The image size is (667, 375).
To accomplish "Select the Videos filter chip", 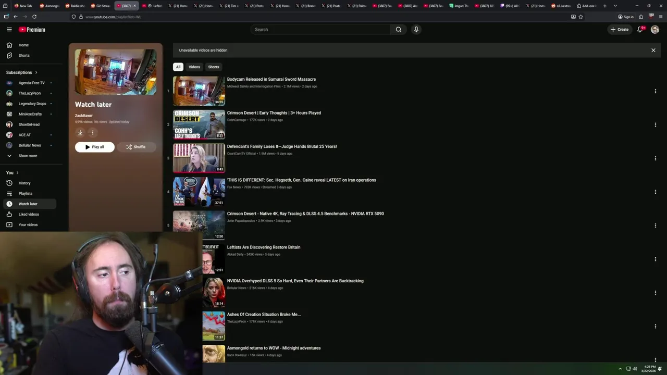I will point(194,67).
